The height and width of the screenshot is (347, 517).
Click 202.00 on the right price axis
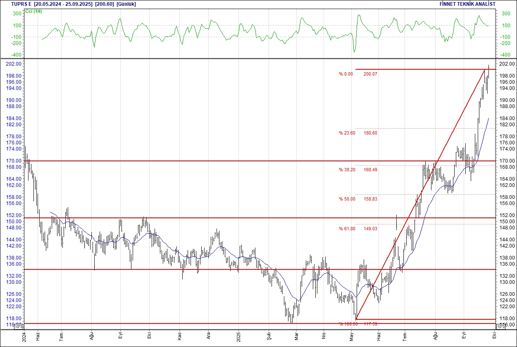click(507, 64)
